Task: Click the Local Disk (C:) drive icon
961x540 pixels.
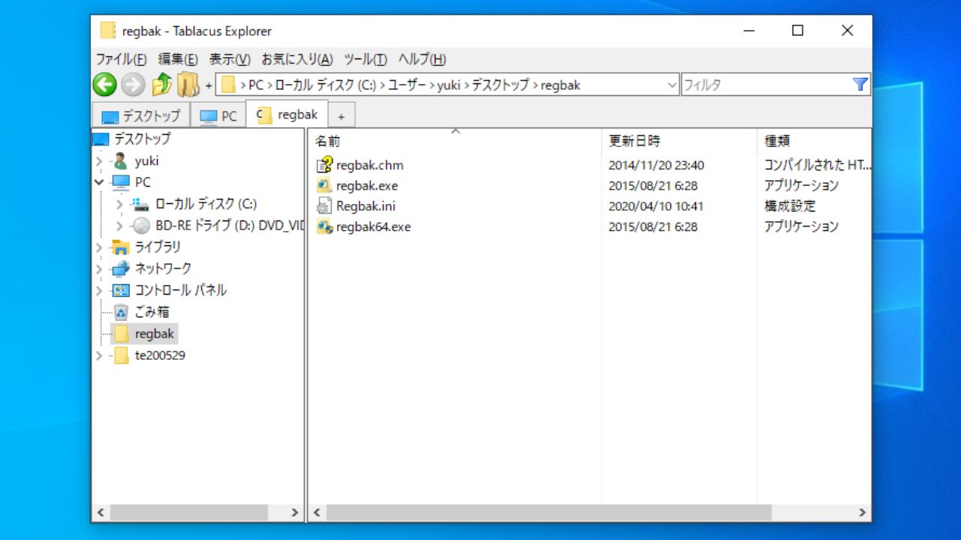Action: [140, 204]
